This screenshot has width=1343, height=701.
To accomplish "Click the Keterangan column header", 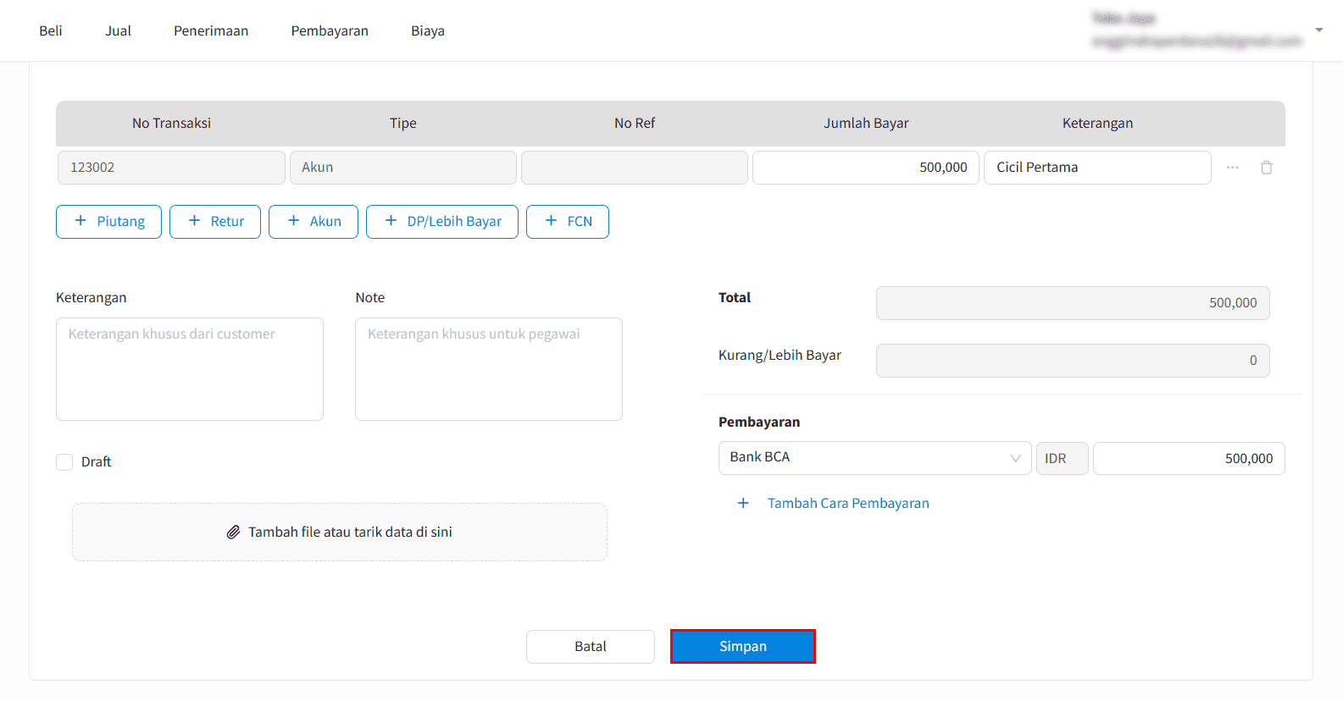I will tap(1097, 124).
